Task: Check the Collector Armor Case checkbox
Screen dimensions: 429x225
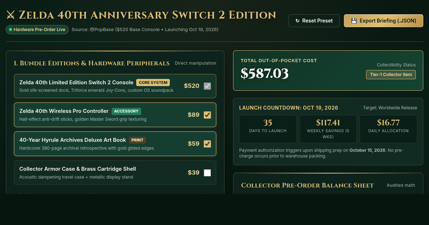Action: [x=207, y=173]
